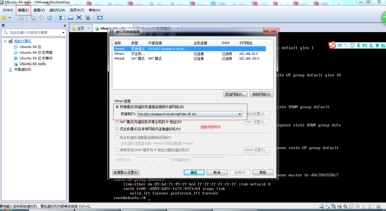Image resolution: width=386 pixels, height=211 pixels.
Task: Open the 虚拟机(M) menu
Action: click(x=57, y=10)
